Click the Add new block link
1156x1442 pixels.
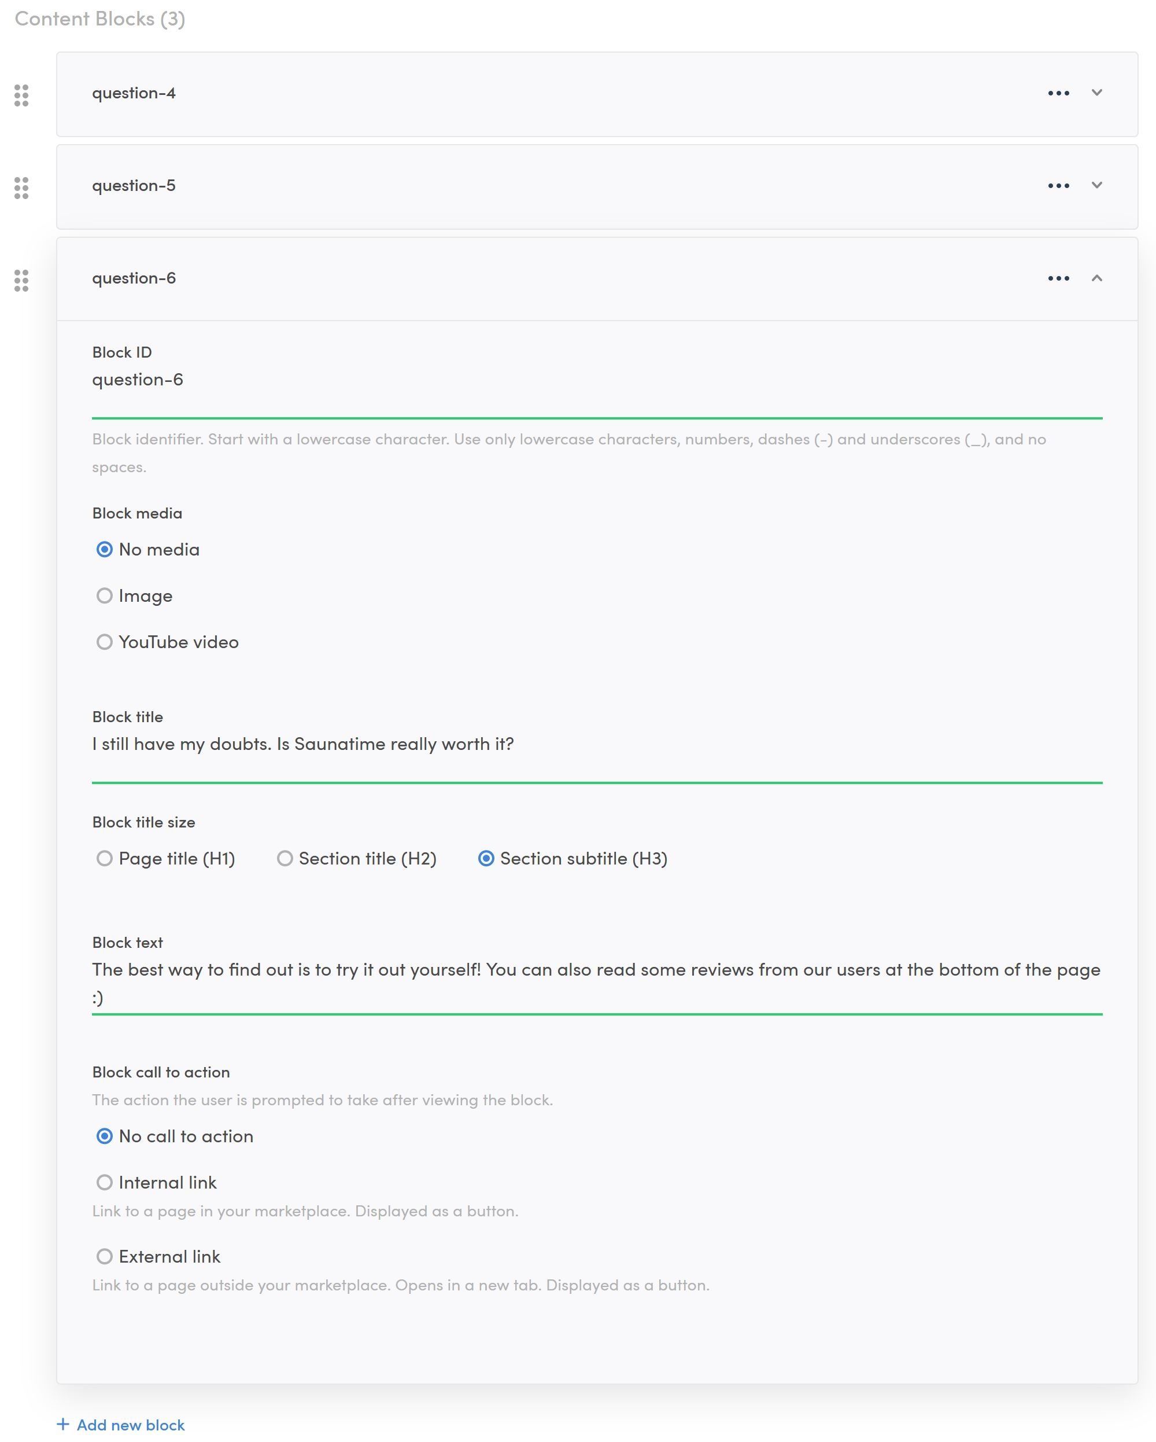point(130,1425)
